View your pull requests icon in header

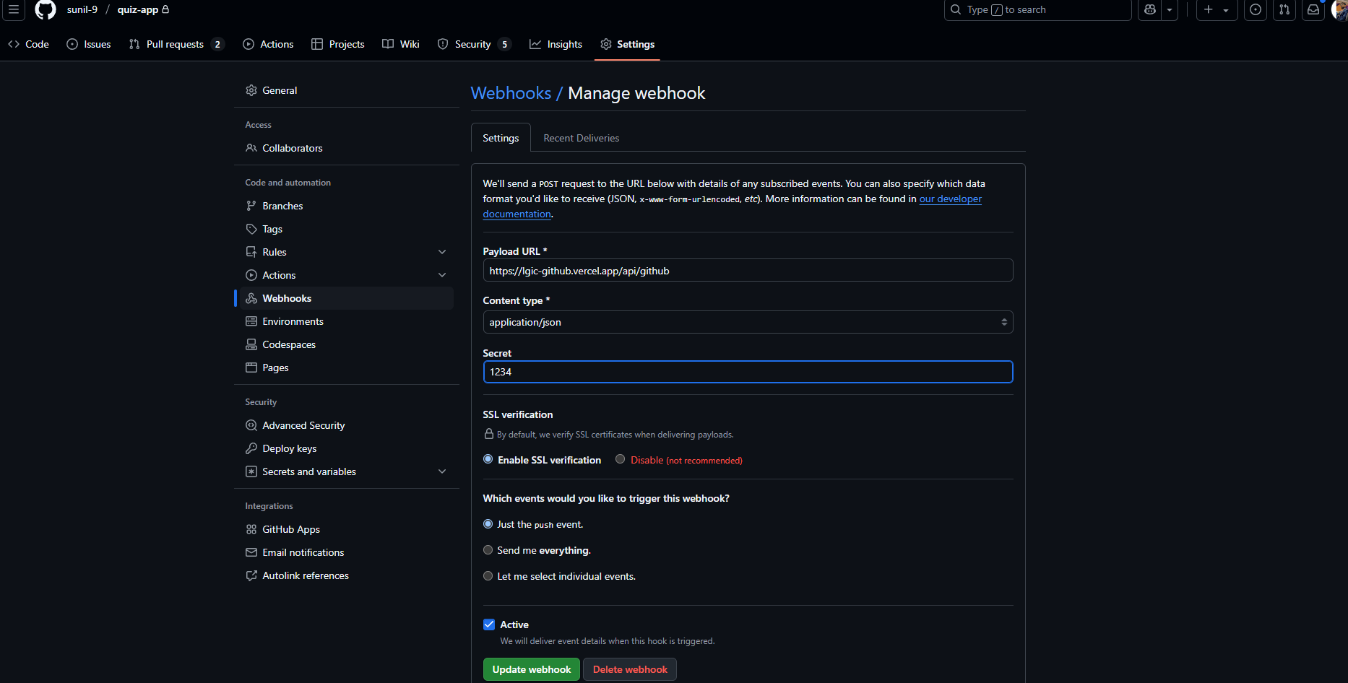point(1284,9)
